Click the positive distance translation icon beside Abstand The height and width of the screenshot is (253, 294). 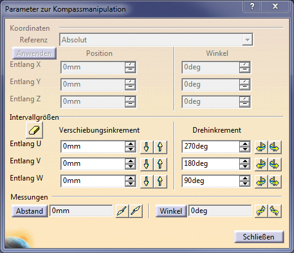click(136, 211)
